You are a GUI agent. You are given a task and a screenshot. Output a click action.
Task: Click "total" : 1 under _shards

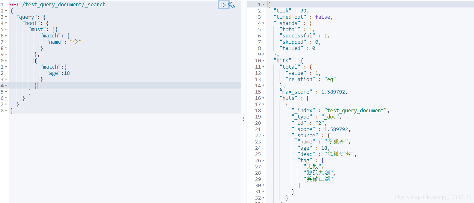tap(297, 29)
